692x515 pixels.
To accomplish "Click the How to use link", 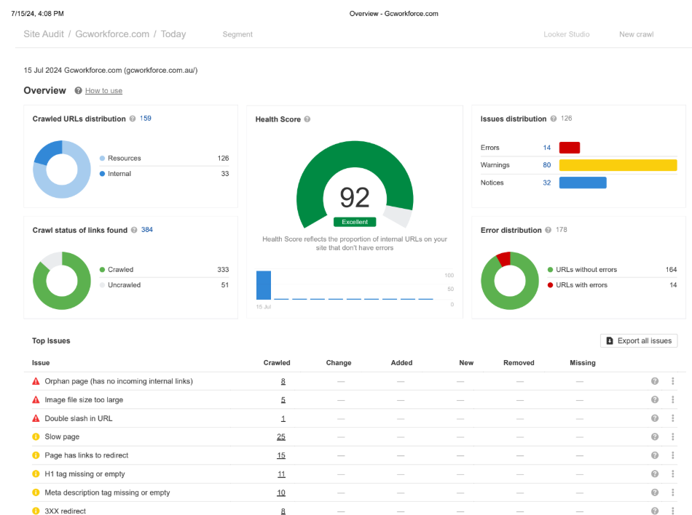I will point(103,90).
